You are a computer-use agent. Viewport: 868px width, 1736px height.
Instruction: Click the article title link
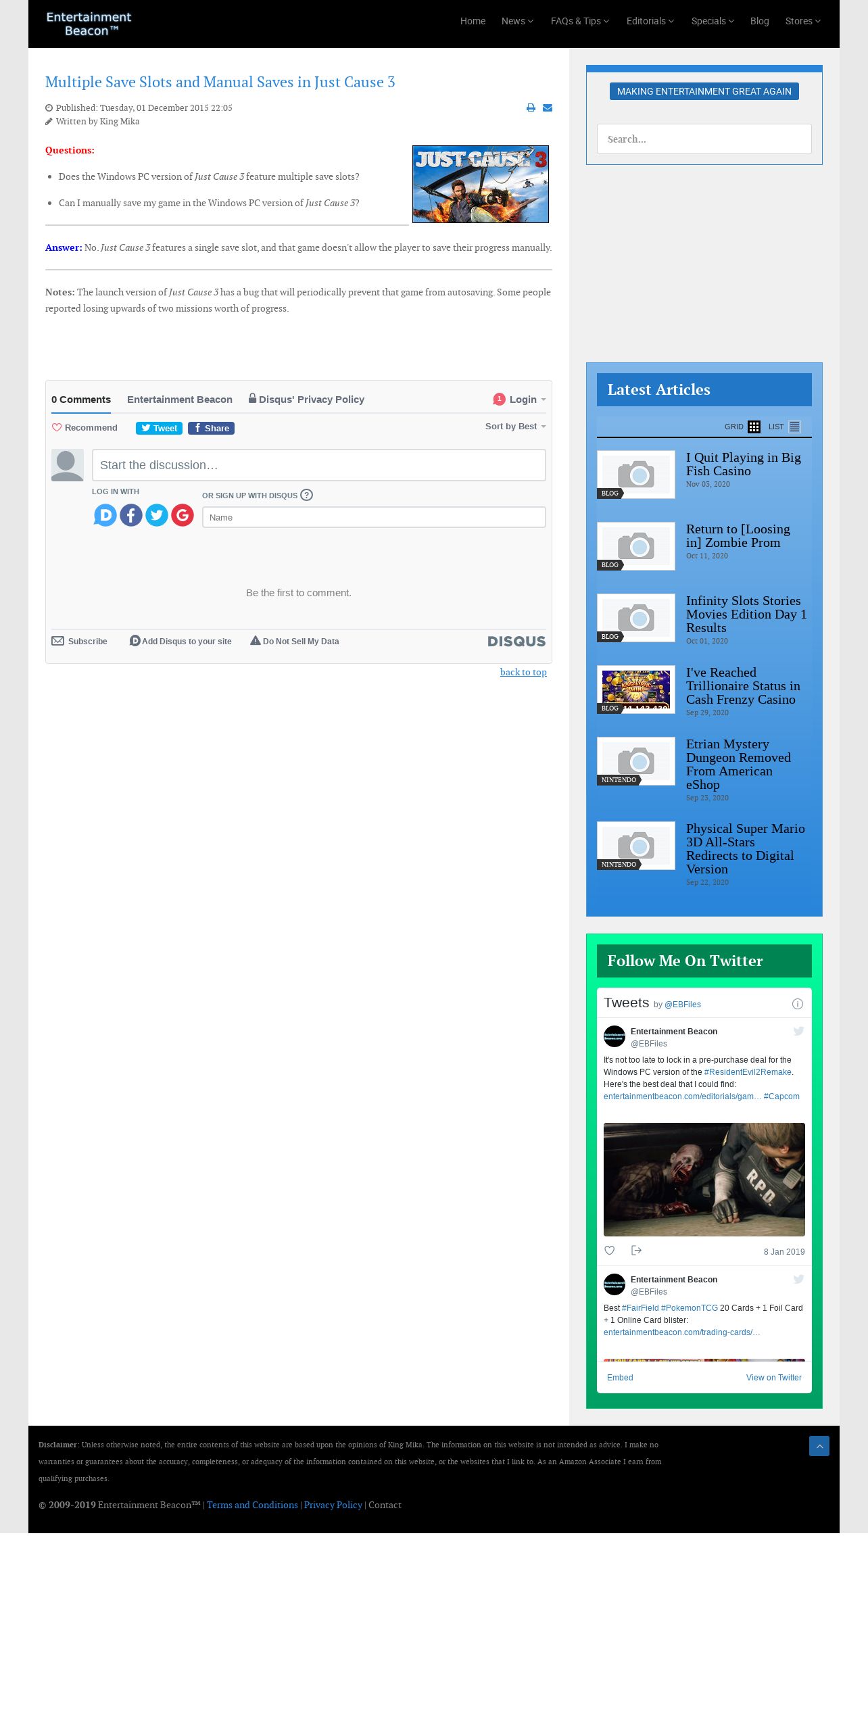(220, 82)
